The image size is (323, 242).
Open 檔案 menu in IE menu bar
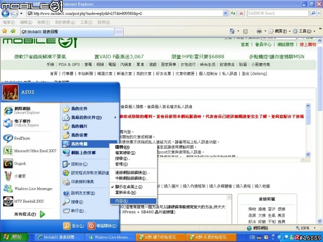pos(9,22)
